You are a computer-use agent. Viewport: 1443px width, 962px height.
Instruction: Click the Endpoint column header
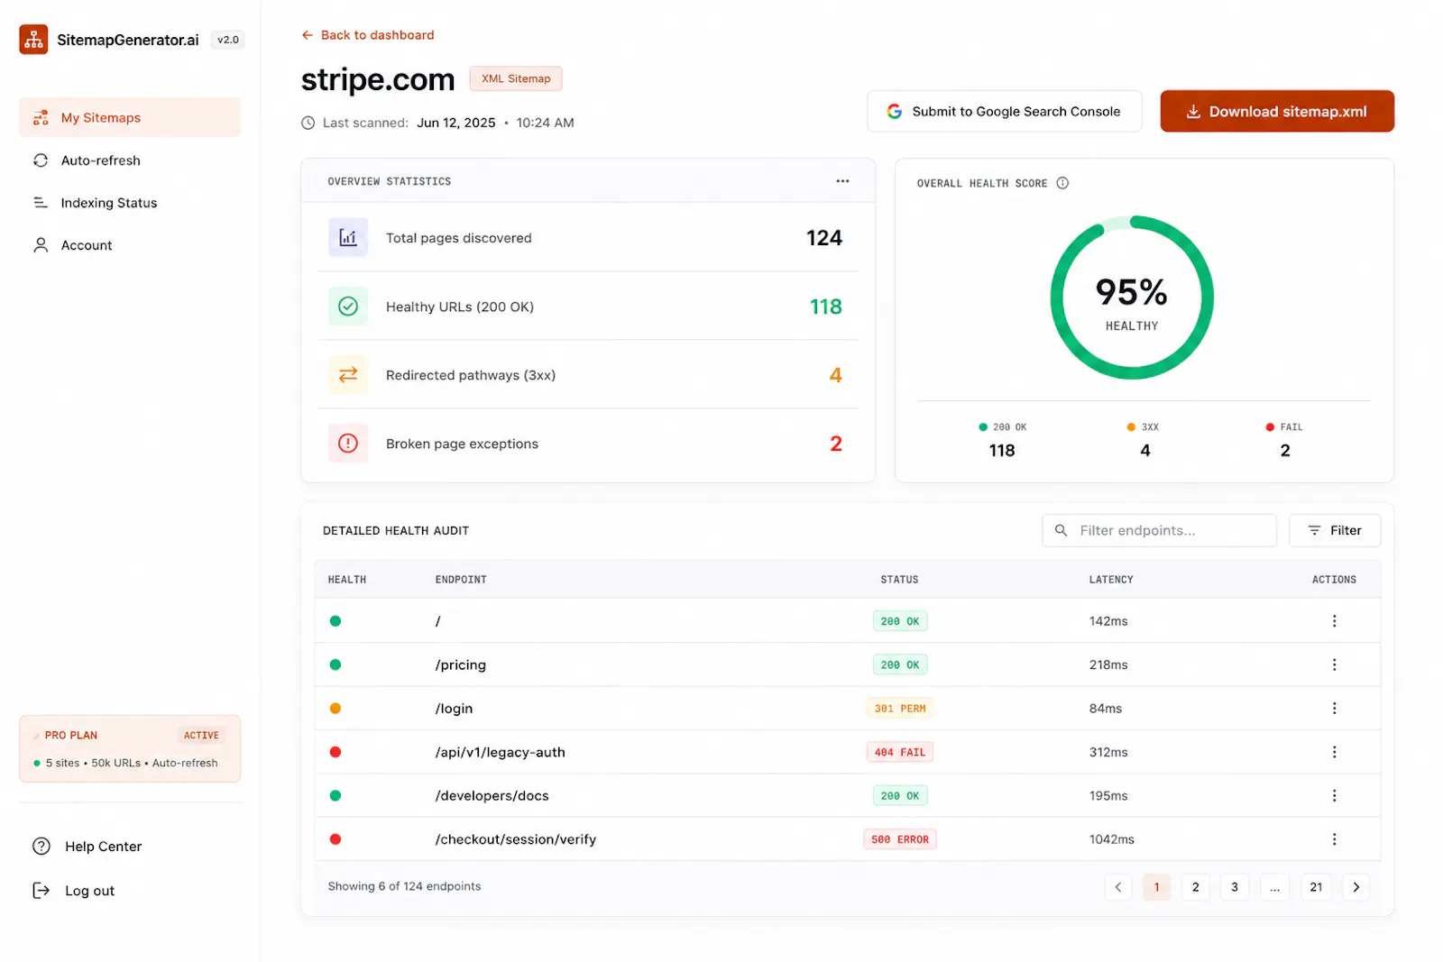[461, 580]
